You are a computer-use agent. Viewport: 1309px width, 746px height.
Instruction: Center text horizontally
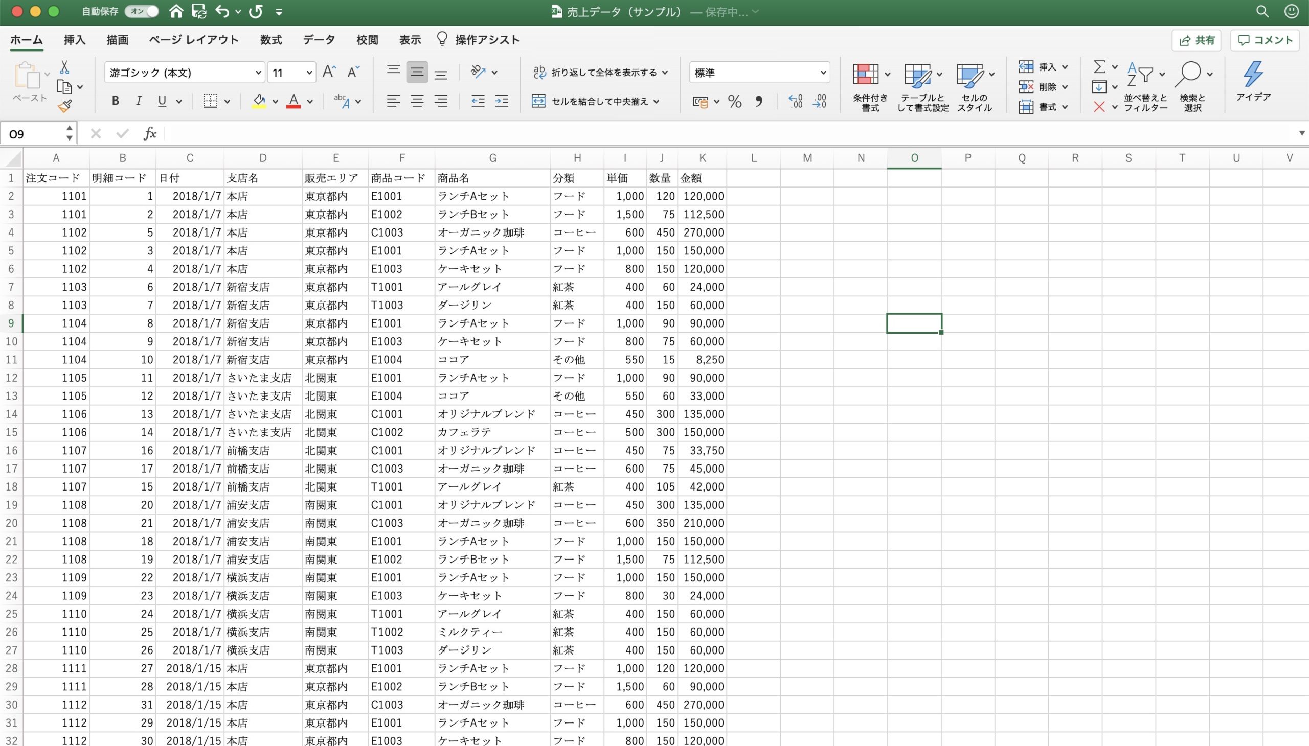pos(417,101)
